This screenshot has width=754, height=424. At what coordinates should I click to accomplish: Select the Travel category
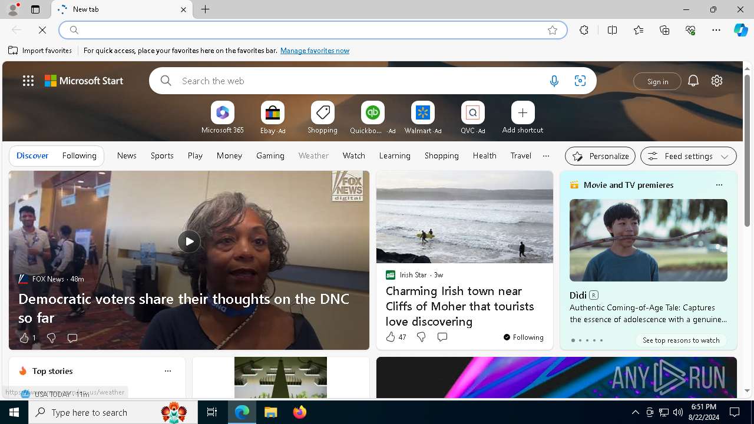521,156
